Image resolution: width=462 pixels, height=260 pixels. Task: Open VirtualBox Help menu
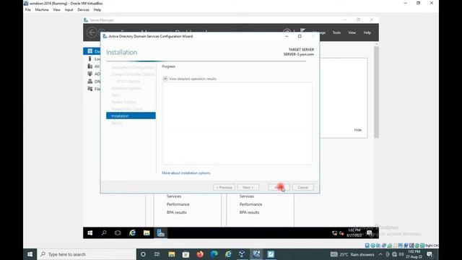[97, 9]
